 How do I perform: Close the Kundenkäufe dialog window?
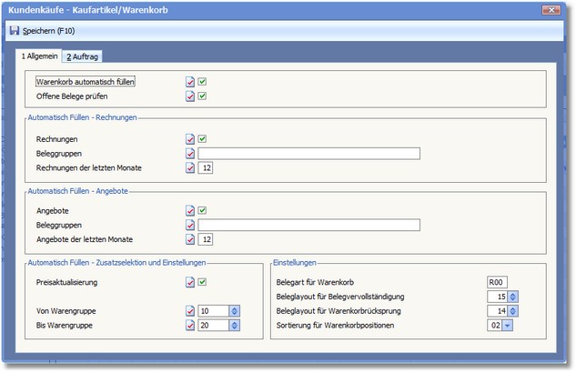[x=551, y=10]
